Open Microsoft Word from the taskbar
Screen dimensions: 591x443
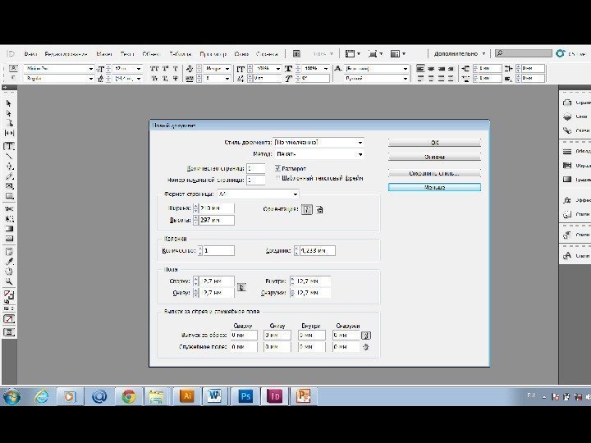[215, 396]
